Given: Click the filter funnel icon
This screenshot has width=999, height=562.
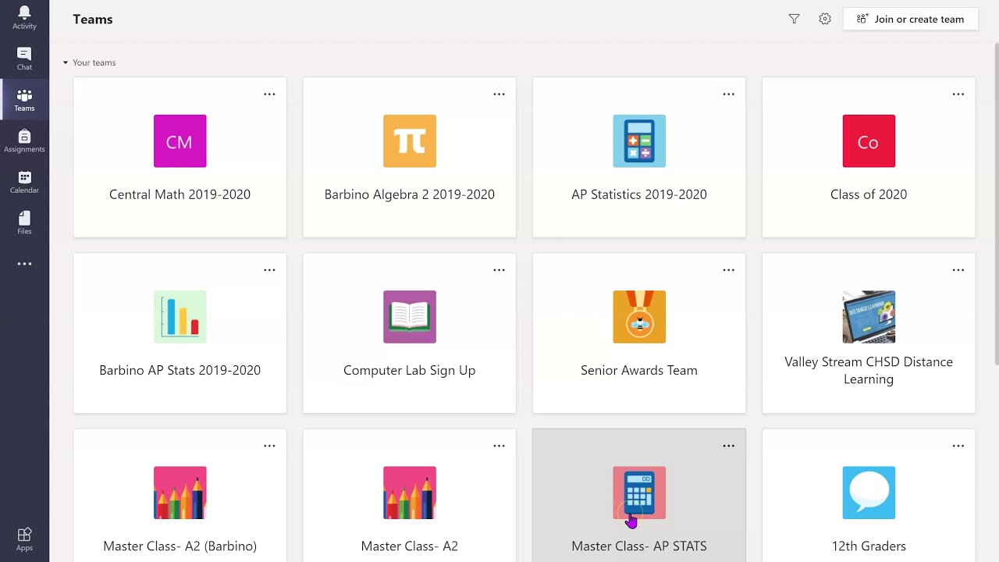Looking at the screenshot, I should coord(794,19).
